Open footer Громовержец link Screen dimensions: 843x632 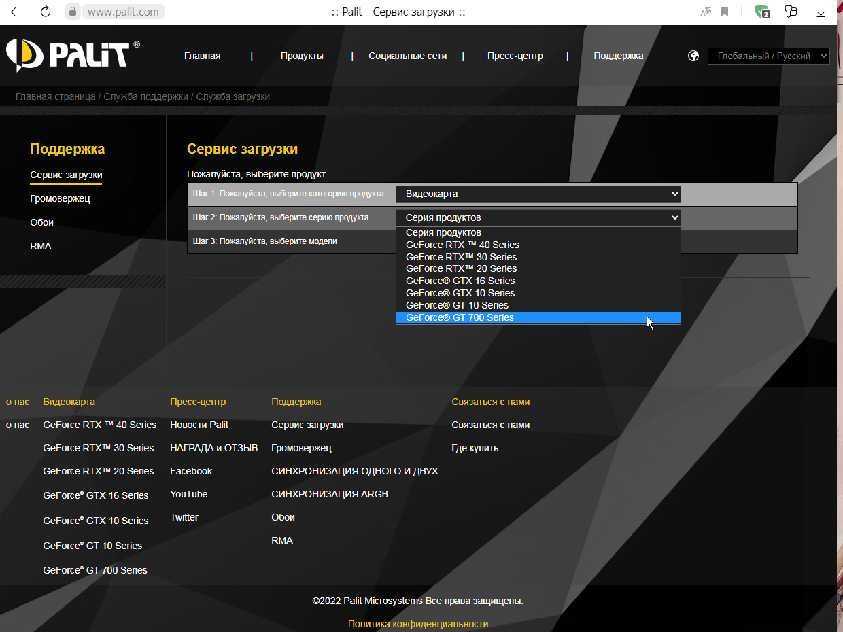[301, 448]
